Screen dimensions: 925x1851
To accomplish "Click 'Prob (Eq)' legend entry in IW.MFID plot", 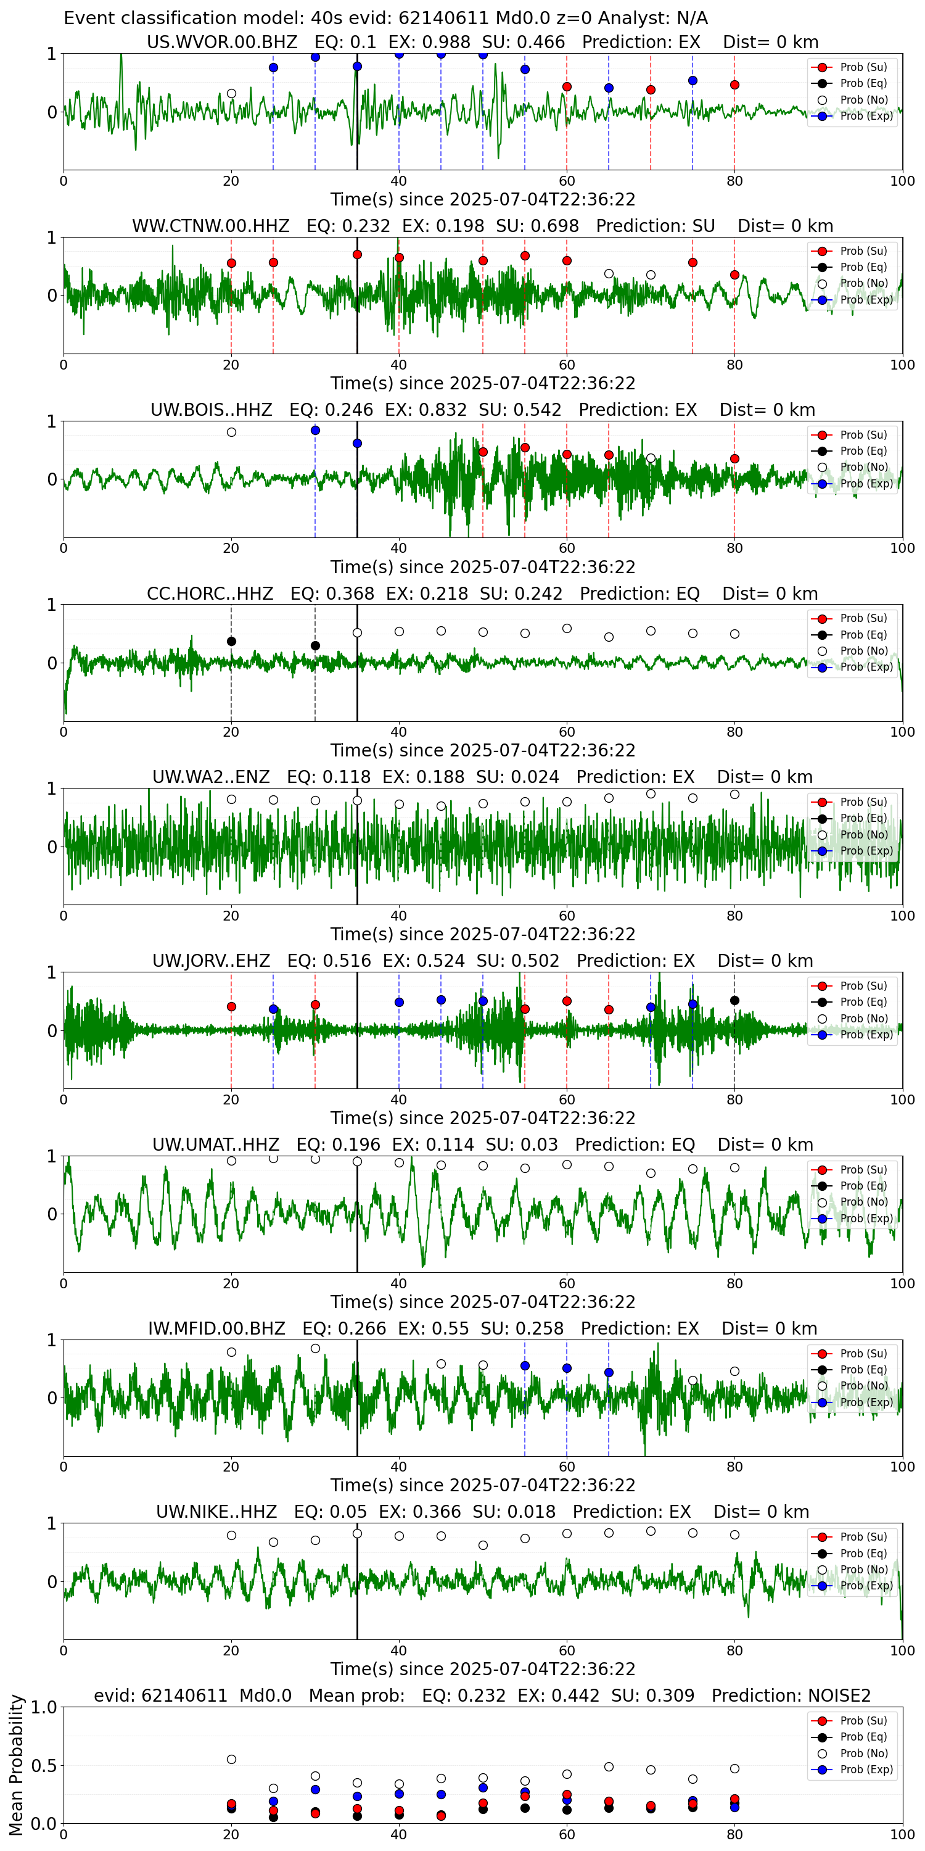I will point(852,1370).
